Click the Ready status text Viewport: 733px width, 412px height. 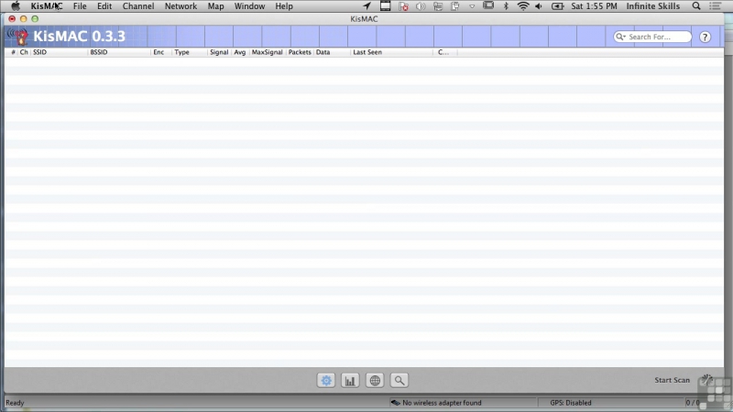tap(15, 403)
